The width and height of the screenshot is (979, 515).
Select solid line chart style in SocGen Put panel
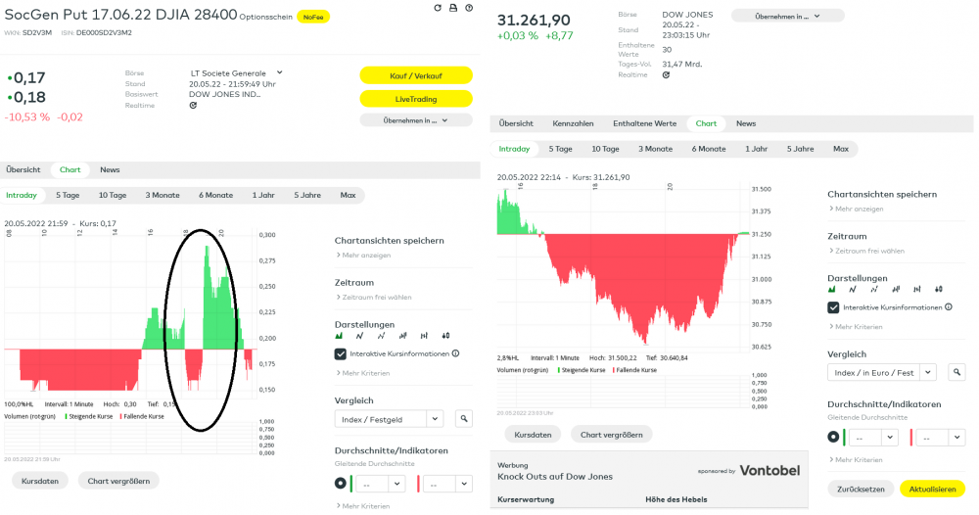pyautogui.click(x=359, y=336)
